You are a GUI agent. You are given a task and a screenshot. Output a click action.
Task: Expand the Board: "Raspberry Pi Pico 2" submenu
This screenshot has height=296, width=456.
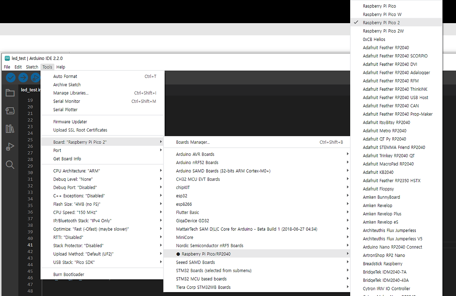[x=103, y=142]
